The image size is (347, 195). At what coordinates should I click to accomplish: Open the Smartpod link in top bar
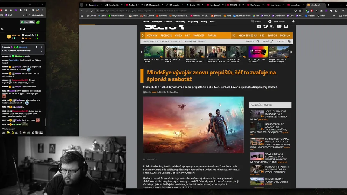(157, 21)
